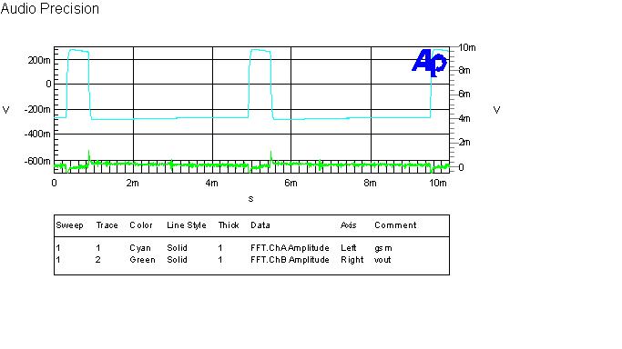Click the vout comment cell
The height and width of the screenshot is (349, 622).
tap(382, 260)
